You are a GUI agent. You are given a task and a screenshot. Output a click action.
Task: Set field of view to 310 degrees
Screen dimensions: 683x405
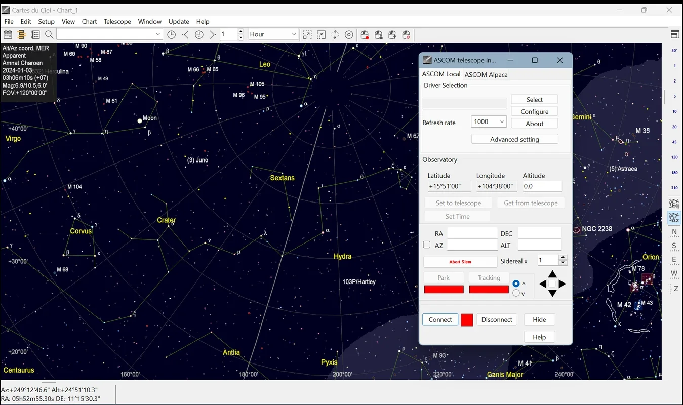[674, 188]
